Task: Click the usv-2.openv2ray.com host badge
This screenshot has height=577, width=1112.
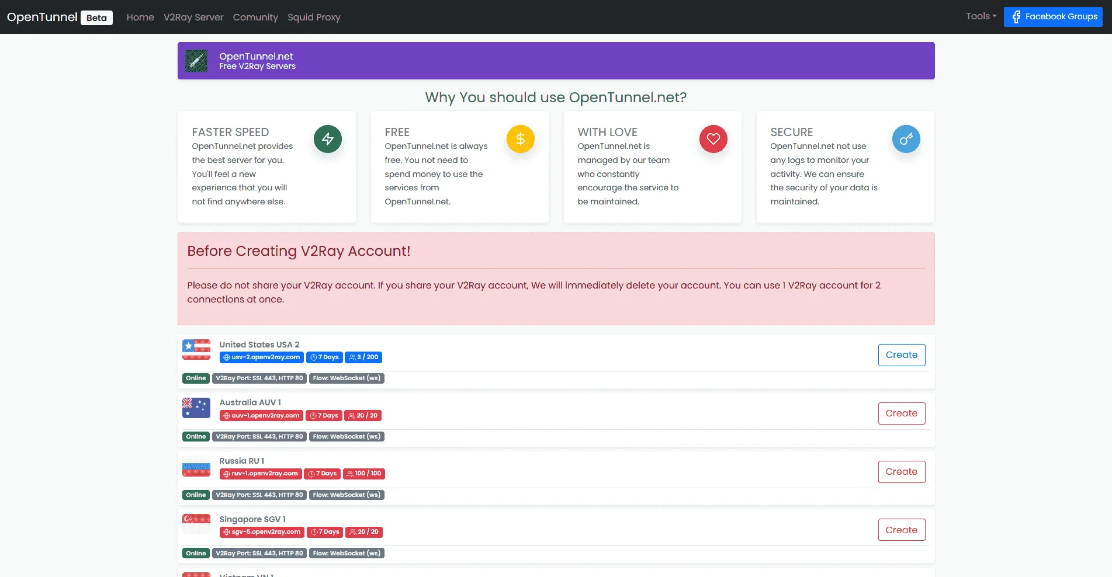Action: click(262, 357)
